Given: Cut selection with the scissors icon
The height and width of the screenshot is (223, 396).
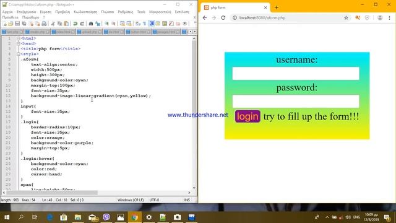Looking at the screenshot, I should click(53, 24).
